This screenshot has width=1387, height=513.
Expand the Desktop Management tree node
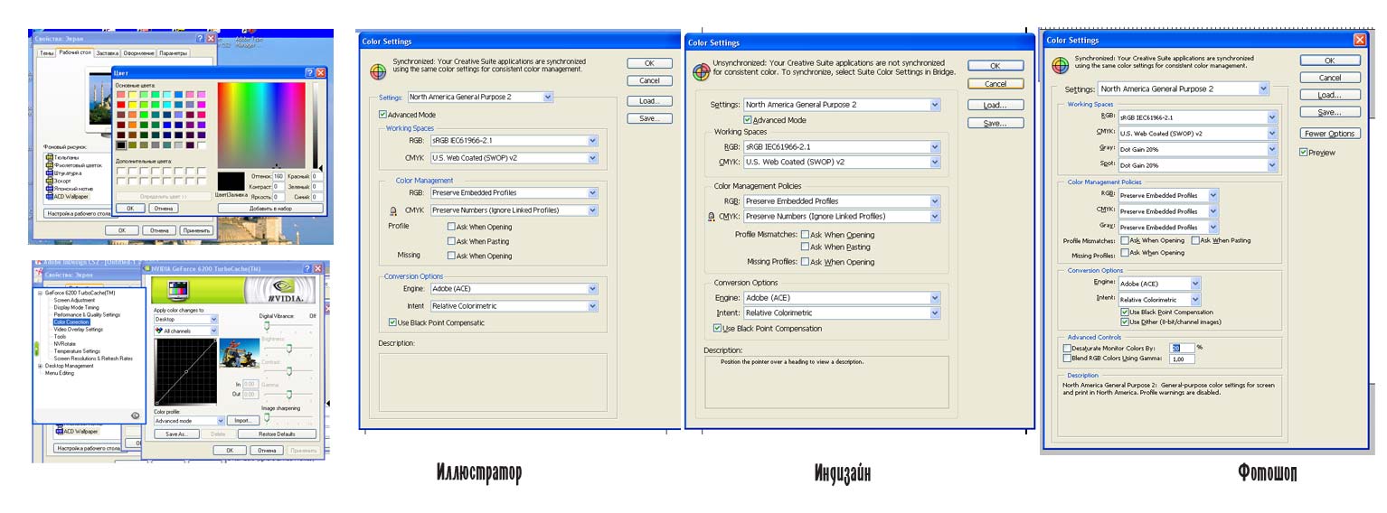(x=40, y=366)
